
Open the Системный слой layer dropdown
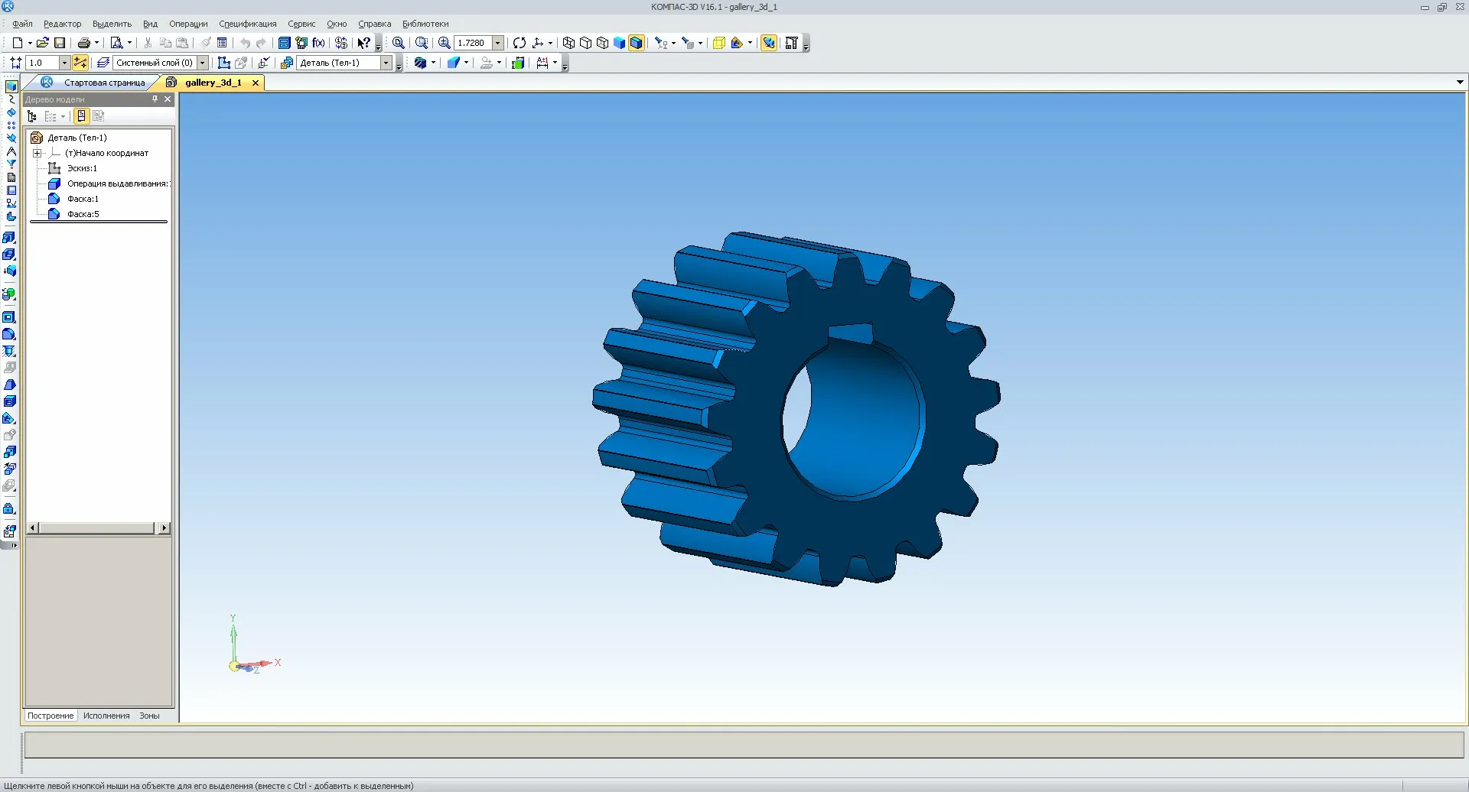click(202, 63)
